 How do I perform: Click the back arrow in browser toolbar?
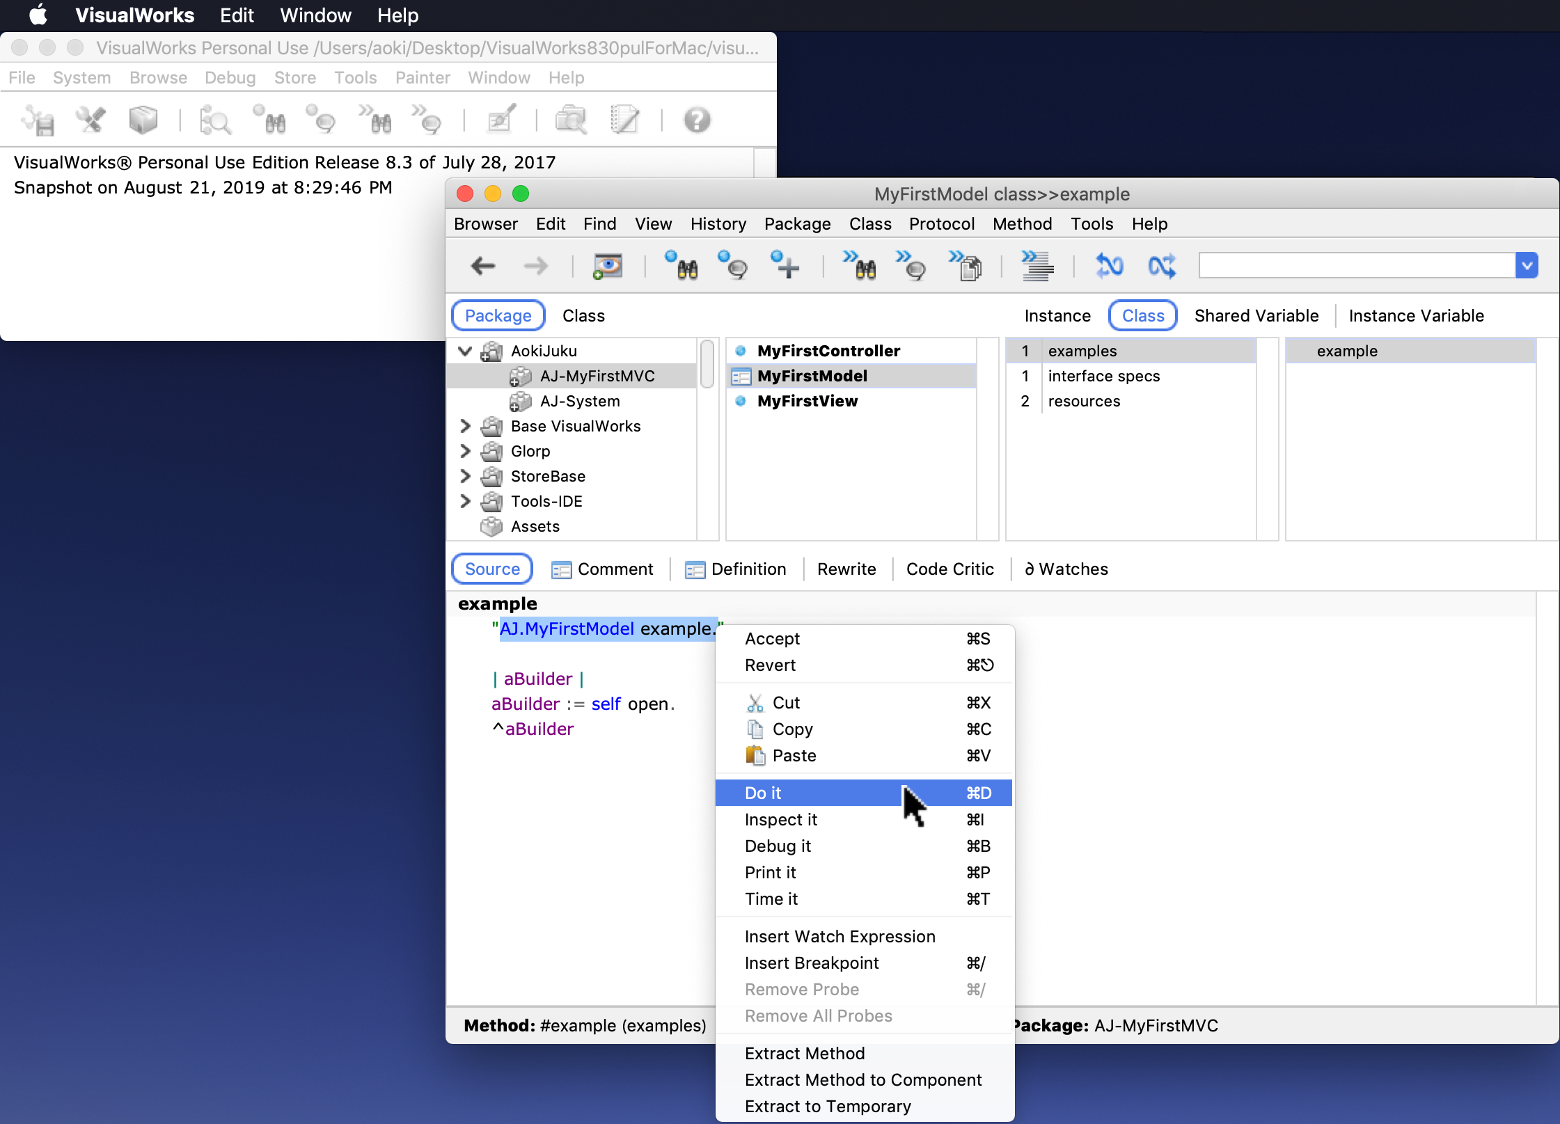click(482, 266)
